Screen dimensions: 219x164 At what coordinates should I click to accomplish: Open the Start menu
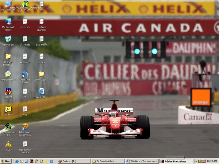coord(6,161)
